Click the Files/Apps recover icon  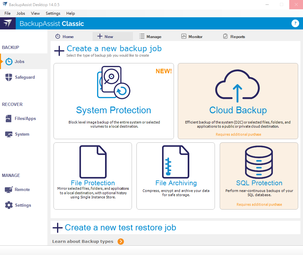[9, 118]
